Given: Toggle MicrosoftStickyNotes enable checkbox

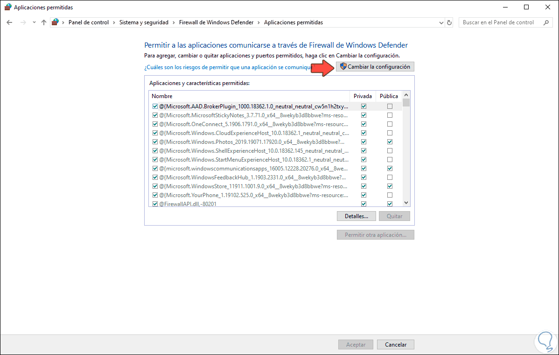Looking at the screenshot, I should (155, 115).
